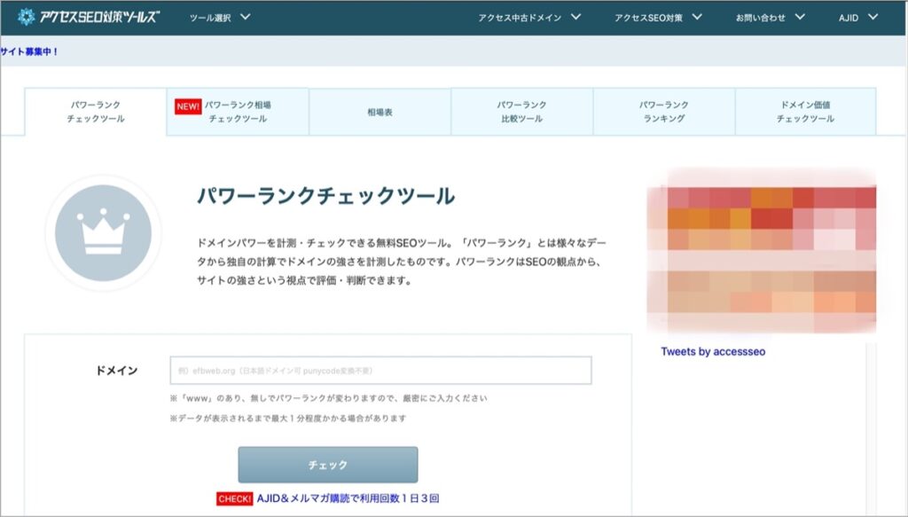The image size is (908, 517).
Task: Expand the お問い合わせ chevron
Action: click(800, 17)
